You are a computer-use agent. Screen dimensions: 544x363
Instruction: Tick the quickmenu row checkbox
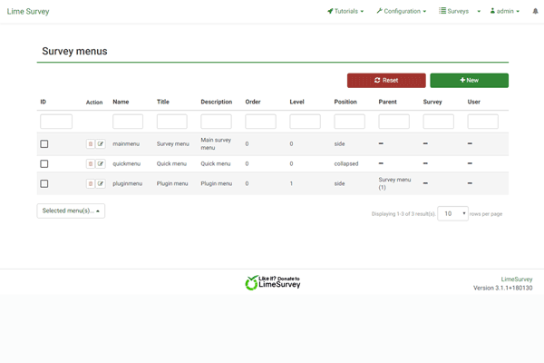[x=44, y=163]
